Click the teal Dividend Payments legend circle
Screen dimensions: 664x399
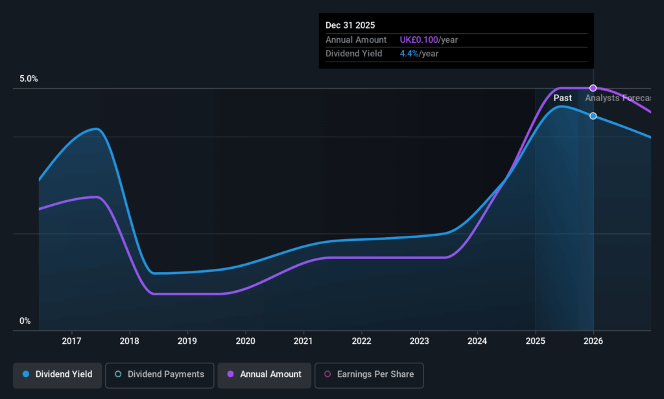[118, 374]
